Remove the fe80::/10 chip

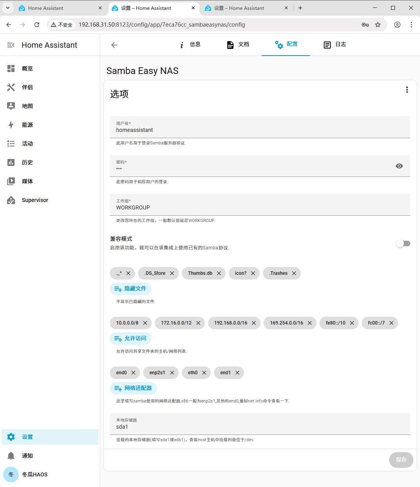pos(352,323)
